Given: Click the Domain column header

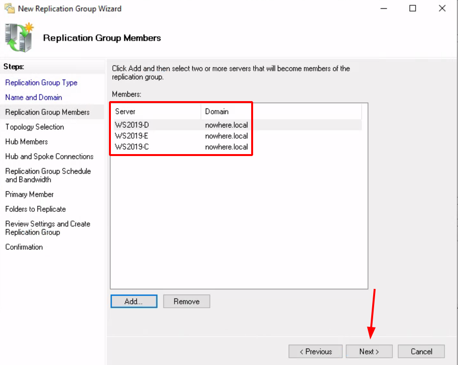Looking at the screenshot, I should (281, 111).
